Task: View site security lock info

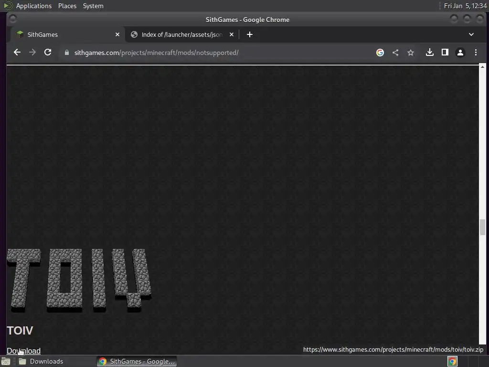Action: point(66,53)
